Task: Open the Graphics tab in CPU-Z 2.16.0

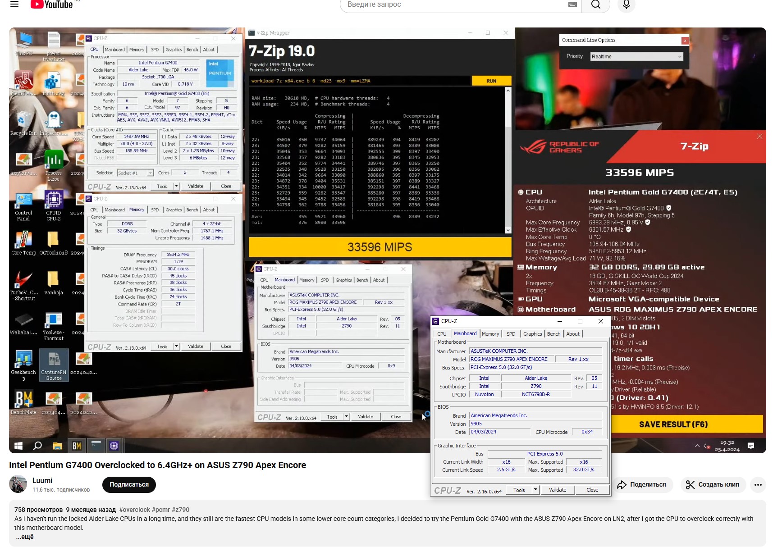Action: (532, 334)
